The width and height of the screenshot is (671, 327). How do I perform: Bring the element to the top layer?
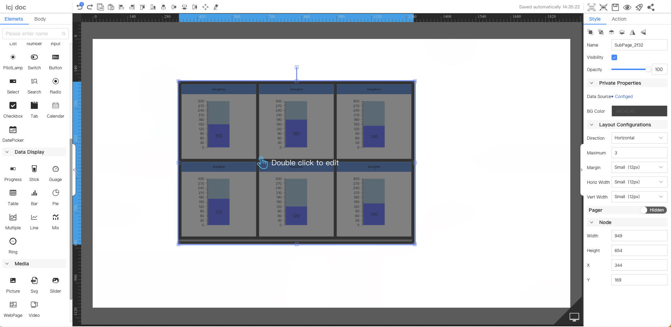click(x=611, y=32)
